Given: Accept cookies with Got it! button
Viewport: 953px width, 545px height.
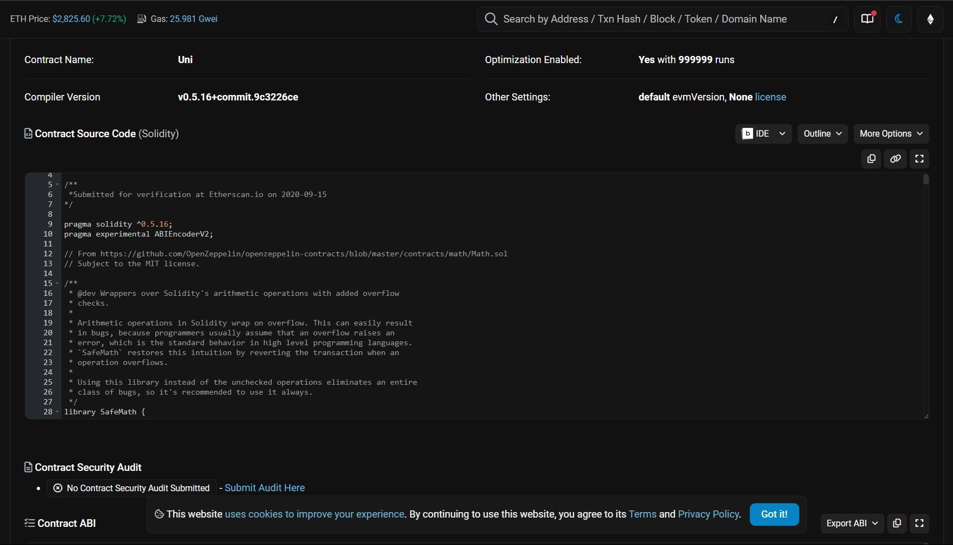Looking at the screenshot, I should (774, 514).
